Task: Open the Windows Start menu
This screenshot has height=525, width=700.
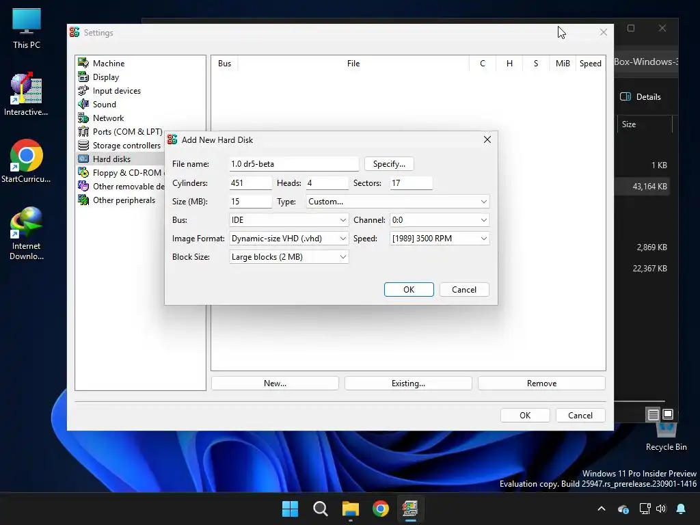Action: tap(290, 509)
